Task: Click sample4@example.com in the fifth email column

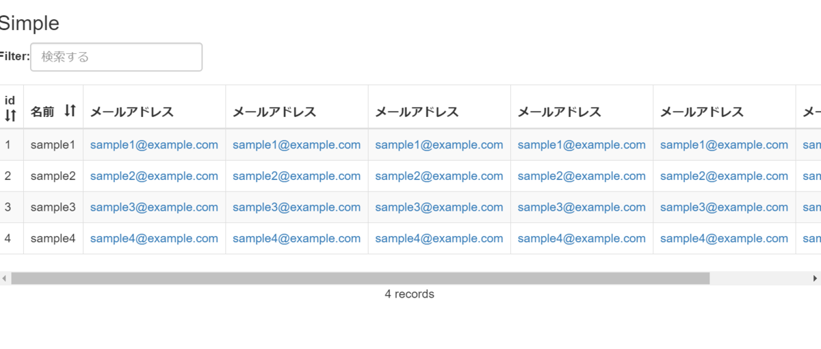Action: tap(724, 239)
